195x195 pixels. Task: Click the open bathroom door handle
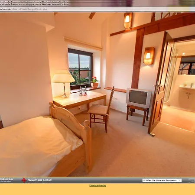(x=157, y=86)
